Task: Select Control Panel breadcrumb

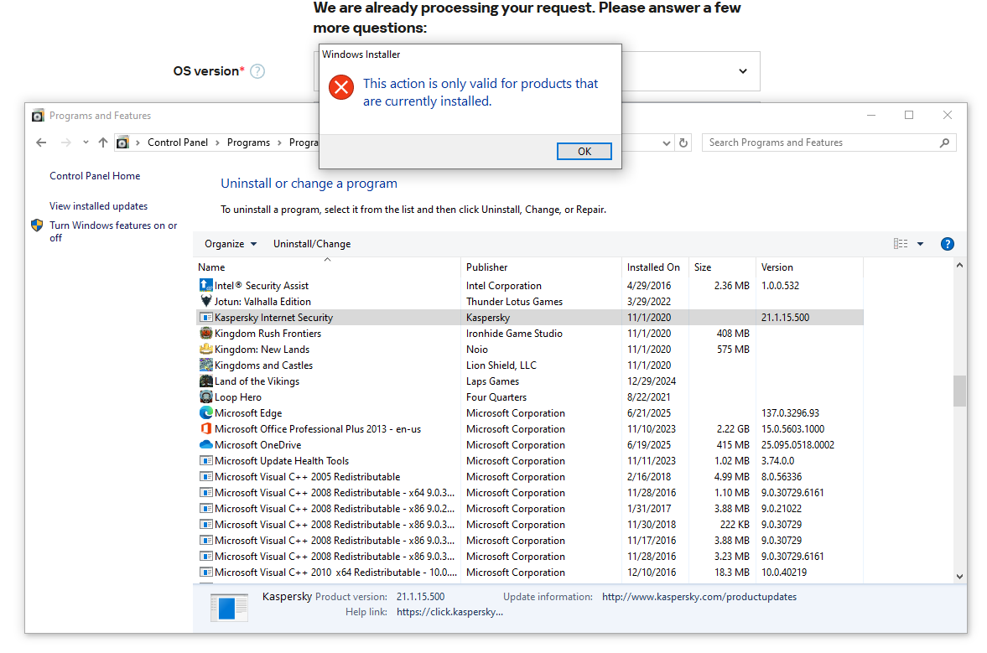Action: [x=178, y=143]
